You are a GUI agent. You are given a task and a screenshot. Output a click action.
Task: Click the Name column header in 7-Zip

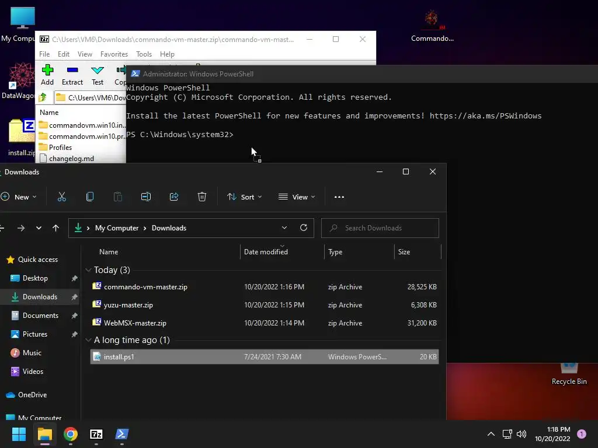tap(49, 113)
